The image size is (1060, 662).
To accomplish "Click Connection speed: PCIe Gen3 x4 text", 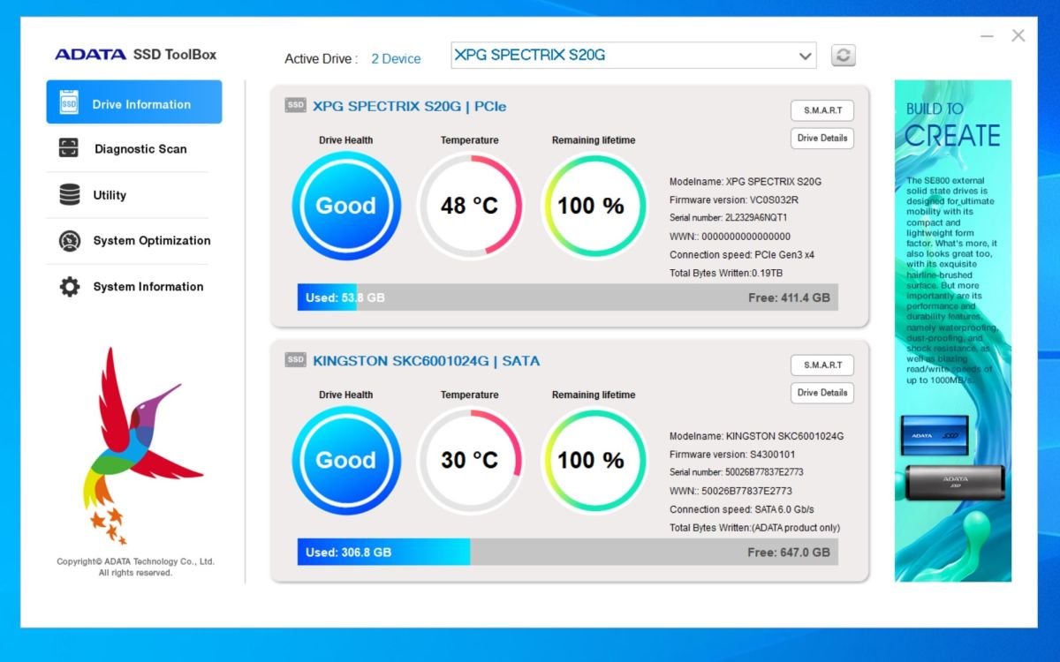I will coord(742,255).
